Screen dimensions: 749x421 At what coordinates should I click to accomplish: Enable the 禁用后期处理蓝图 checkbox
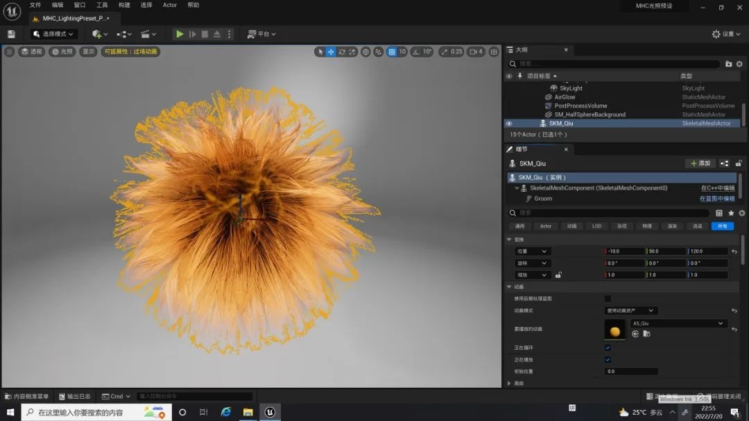click(608, 298)
